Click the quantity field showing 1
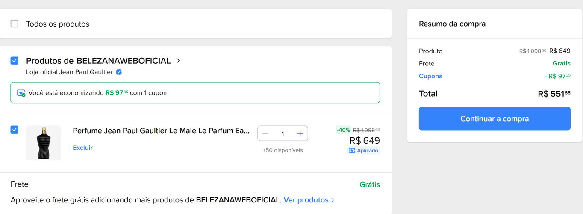The image size is (583, 214). [x=283, y=134]
